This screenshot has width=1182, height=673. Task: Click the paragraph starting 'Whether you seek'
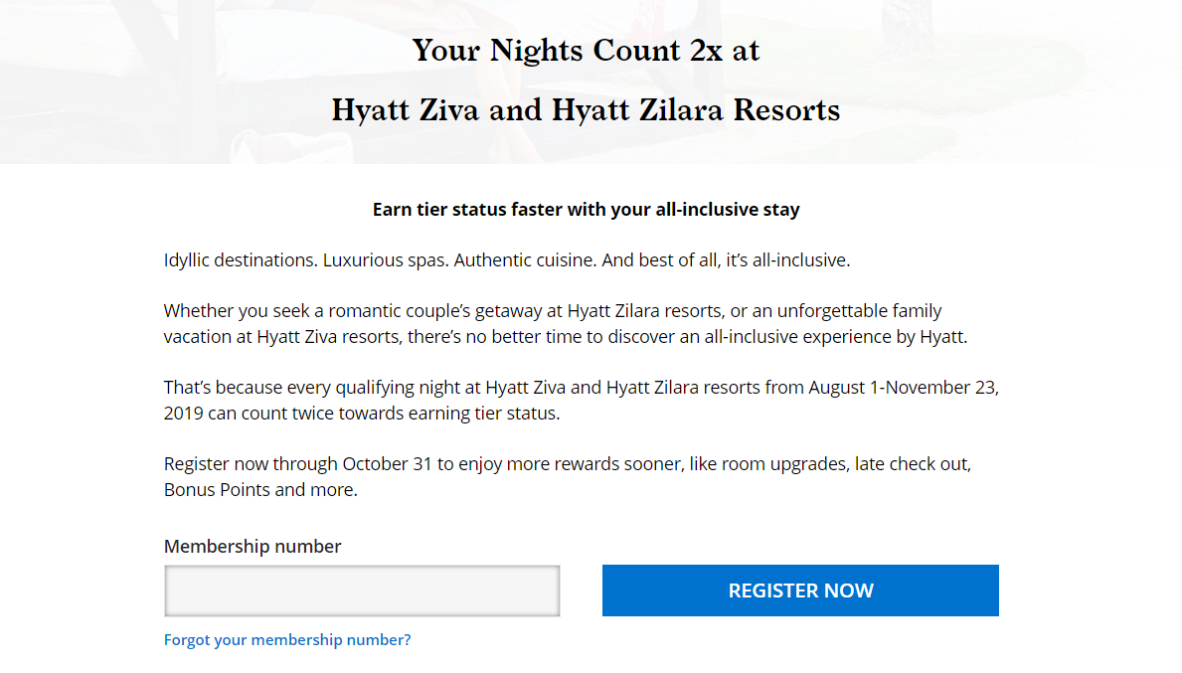pyautogui.click(x=565, y=324)
